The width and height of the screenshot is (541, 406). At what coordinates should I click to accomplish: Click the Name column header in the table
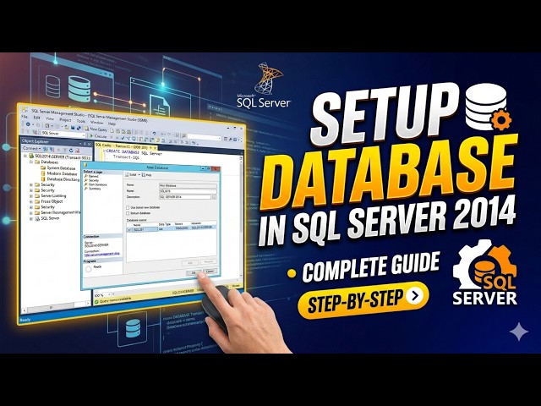(137, 225)
